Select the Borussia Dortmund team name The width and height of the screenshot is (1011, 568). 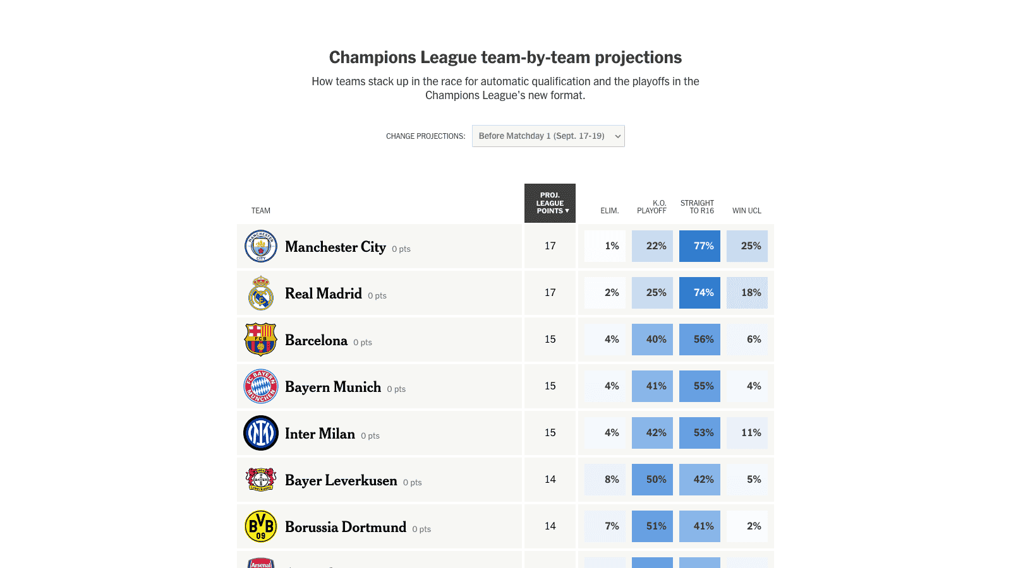click(346, 527)
